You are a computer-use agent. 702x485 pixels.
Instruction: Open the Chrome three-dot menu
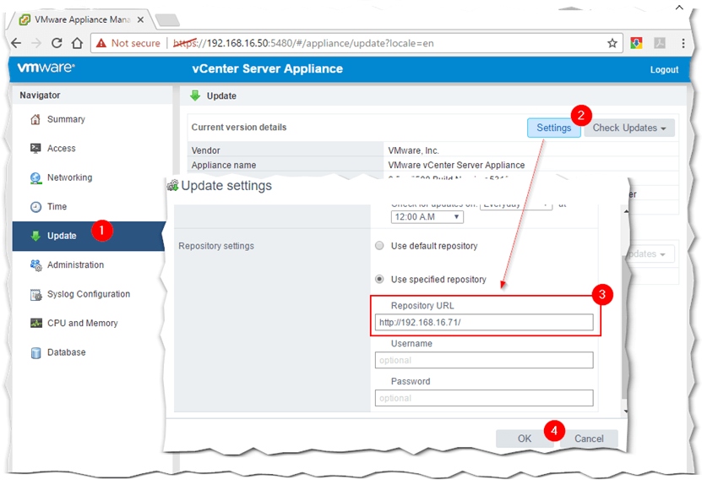coord(683,43)
